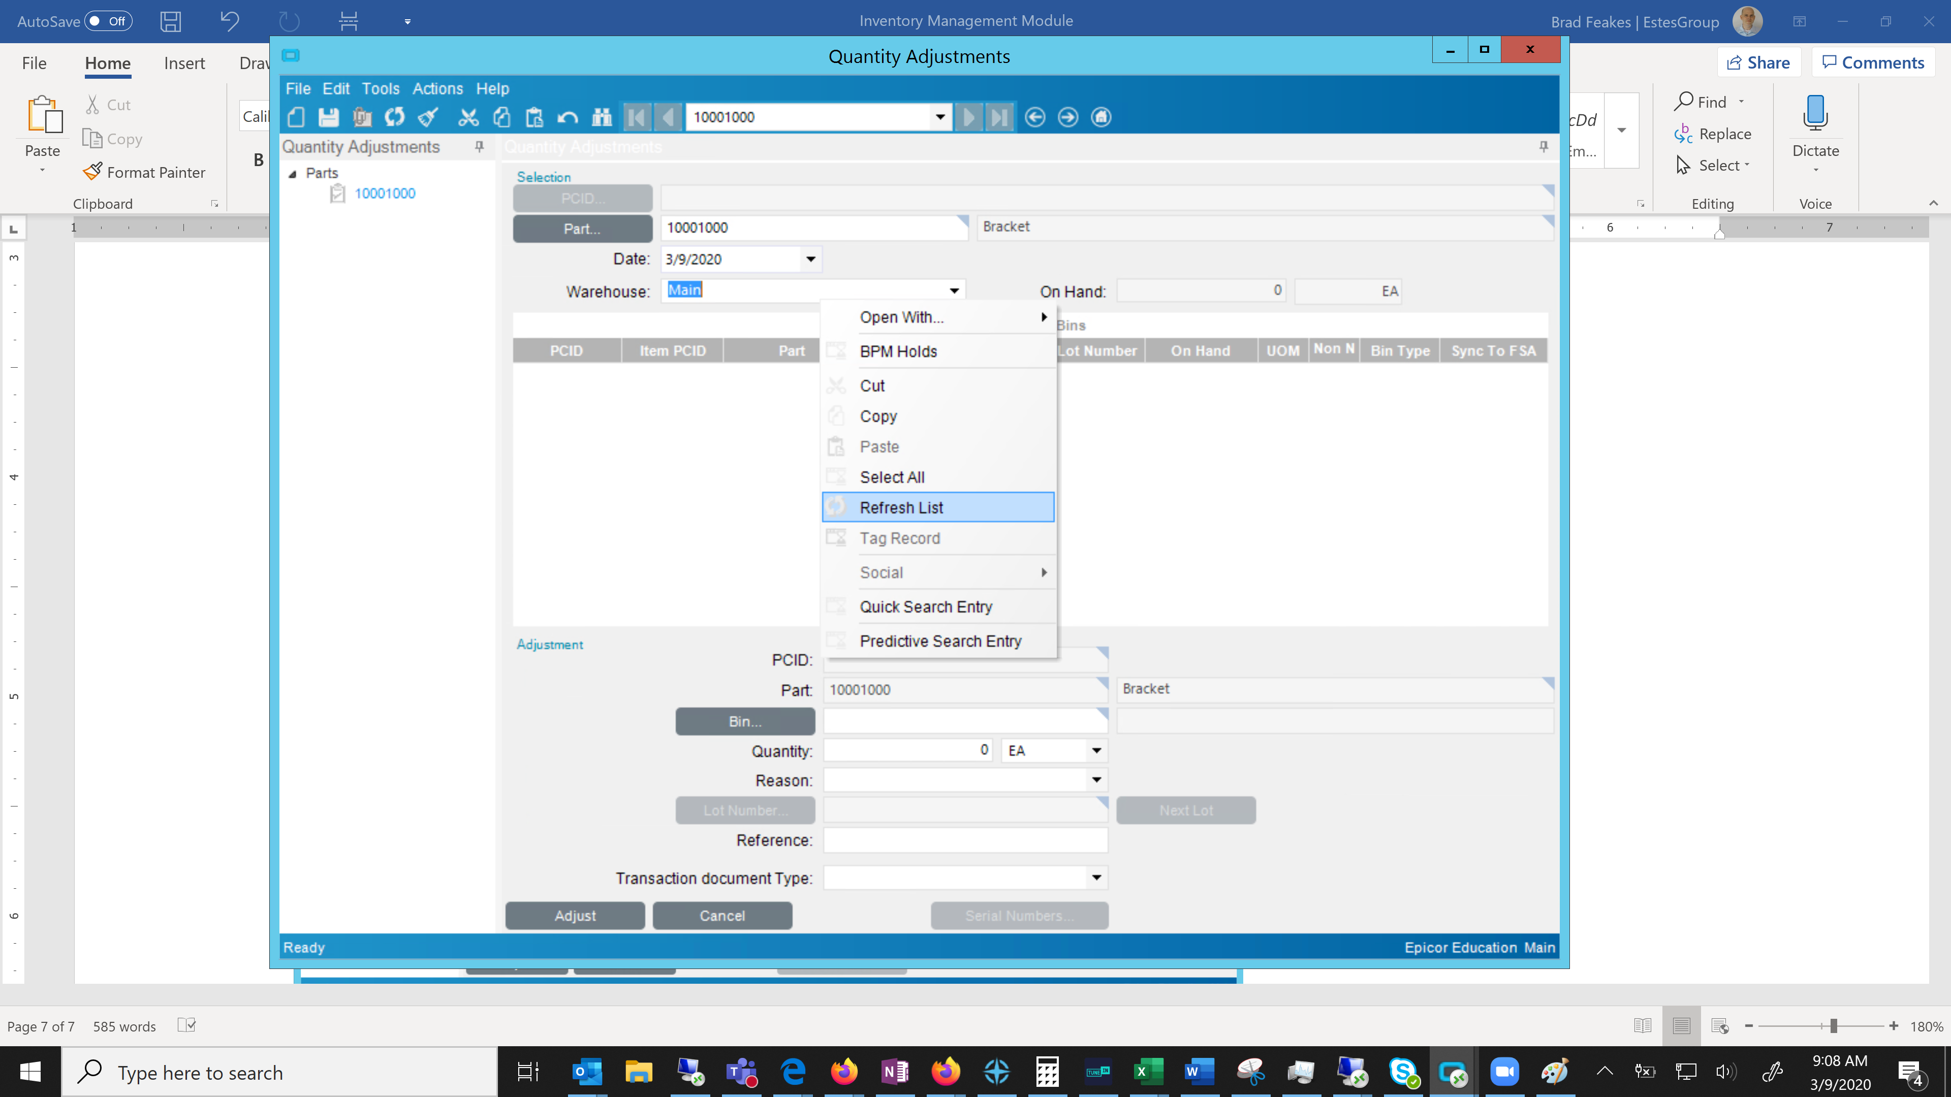Toggle the AutoSave switch in Word
1951x1097 pixels.
click(x=108, y=21)
